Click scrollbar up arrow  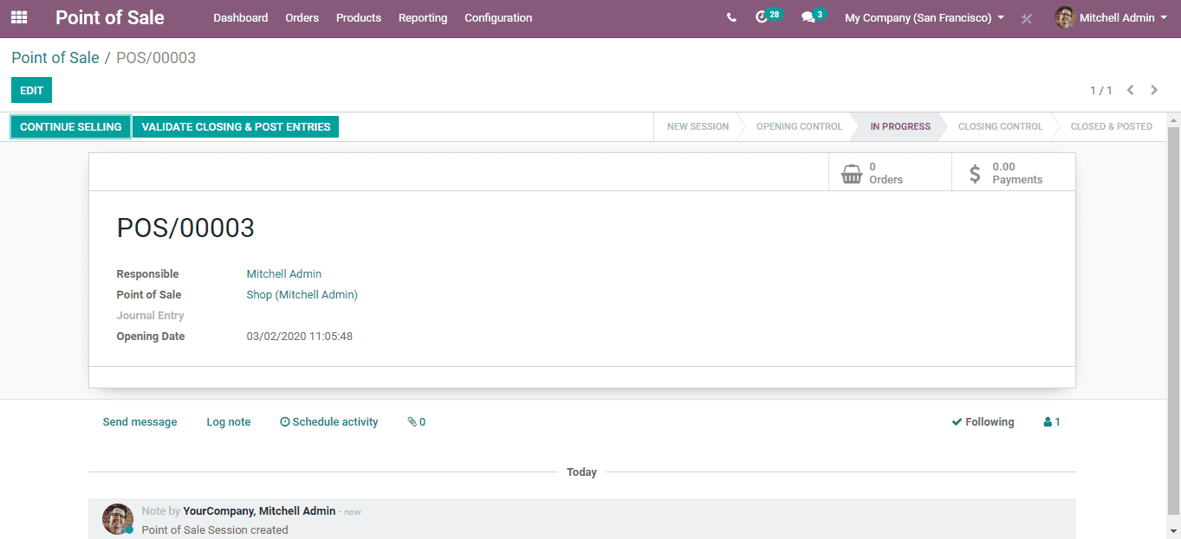coord(1174,120)
